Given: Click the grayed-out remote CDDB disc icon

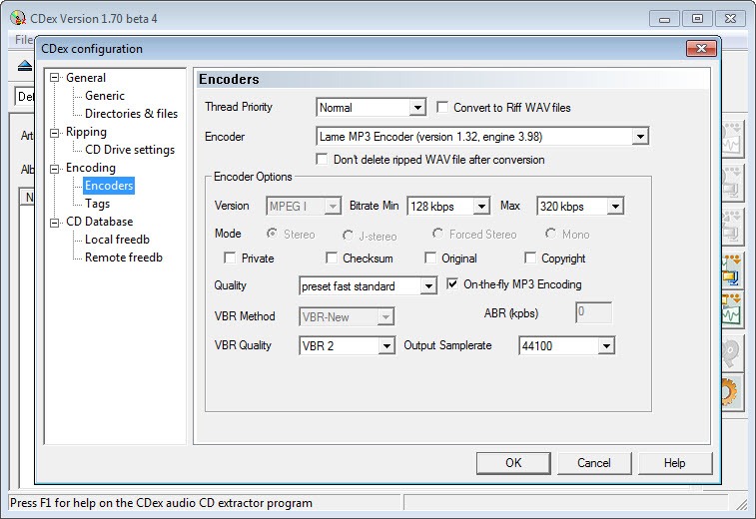Looking at the screenshot, I should [x=731, y=352].
